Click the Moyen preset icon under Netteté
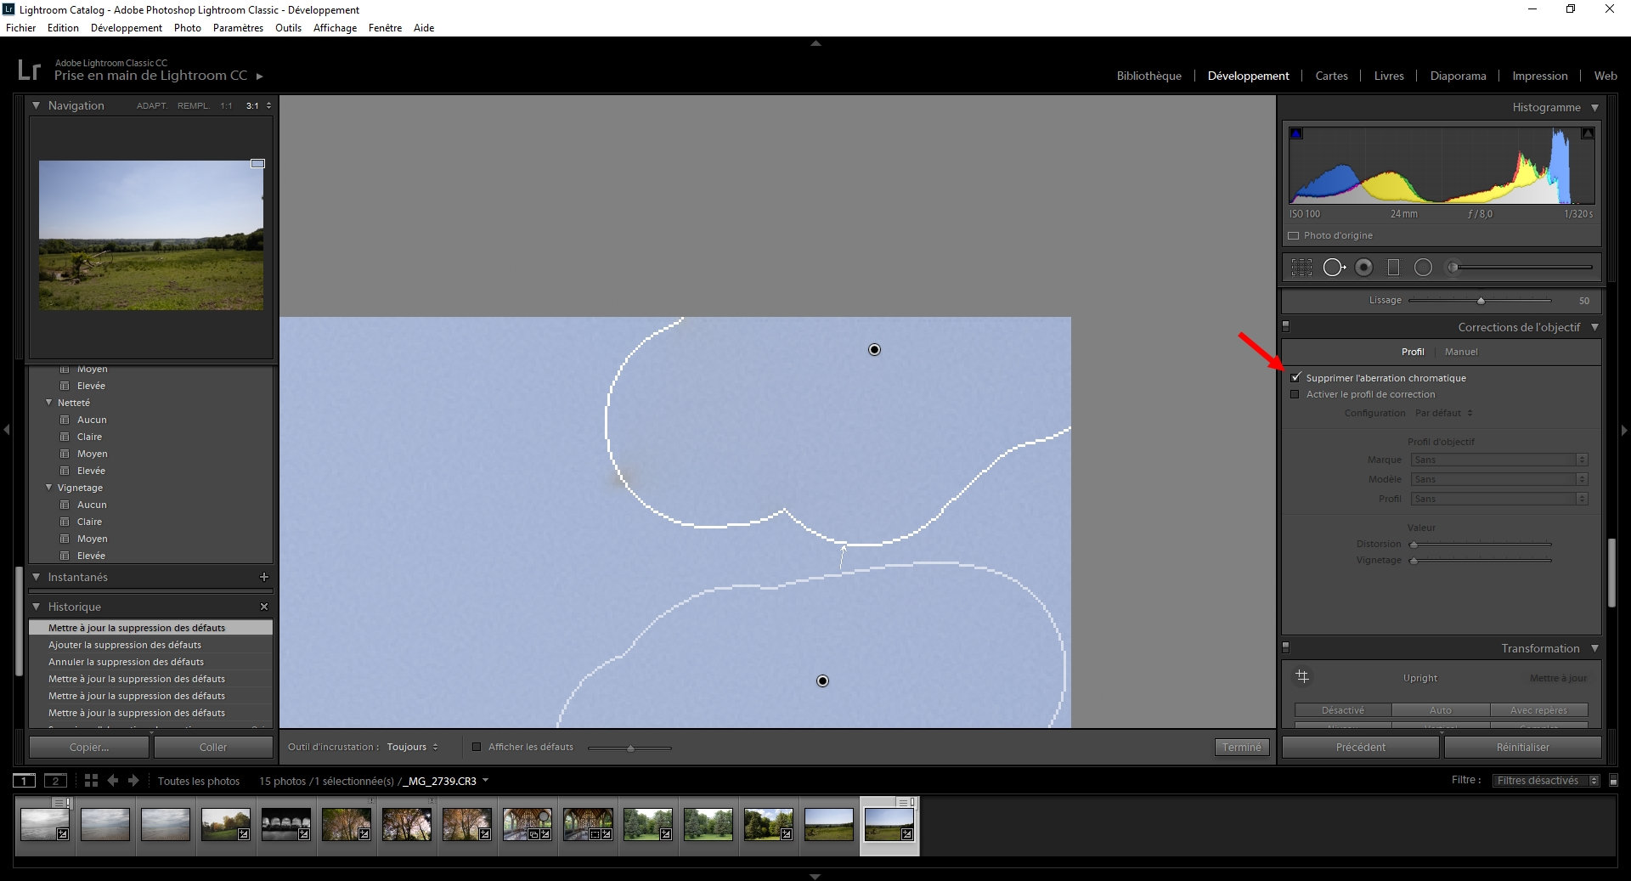 coord(65,454)
